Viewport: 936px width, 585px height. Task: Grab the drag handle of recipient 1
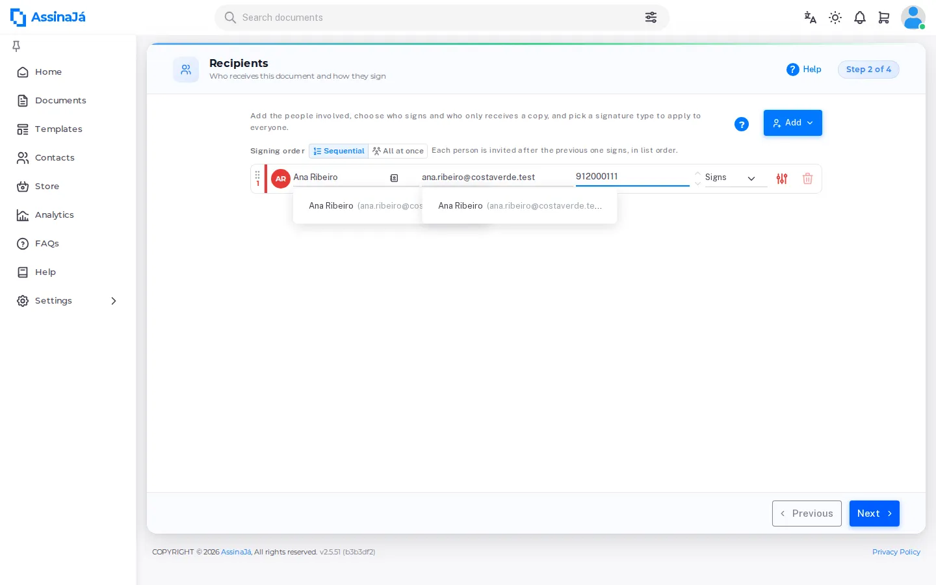[x=257, y=175]
